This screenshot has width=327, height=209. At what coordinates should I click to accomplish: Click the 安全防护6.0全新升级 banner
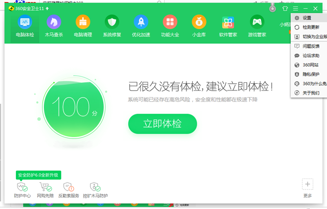tap(38, 175)
